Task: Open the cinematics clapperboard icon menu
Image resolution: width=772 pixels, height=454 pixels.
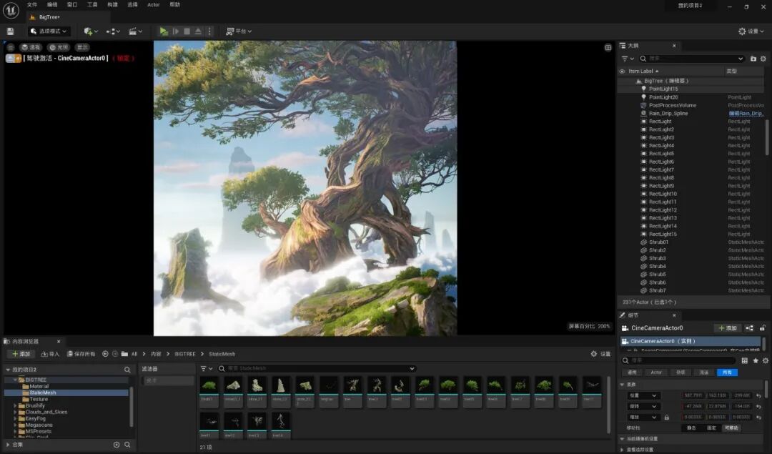Action: coord(135,31)
